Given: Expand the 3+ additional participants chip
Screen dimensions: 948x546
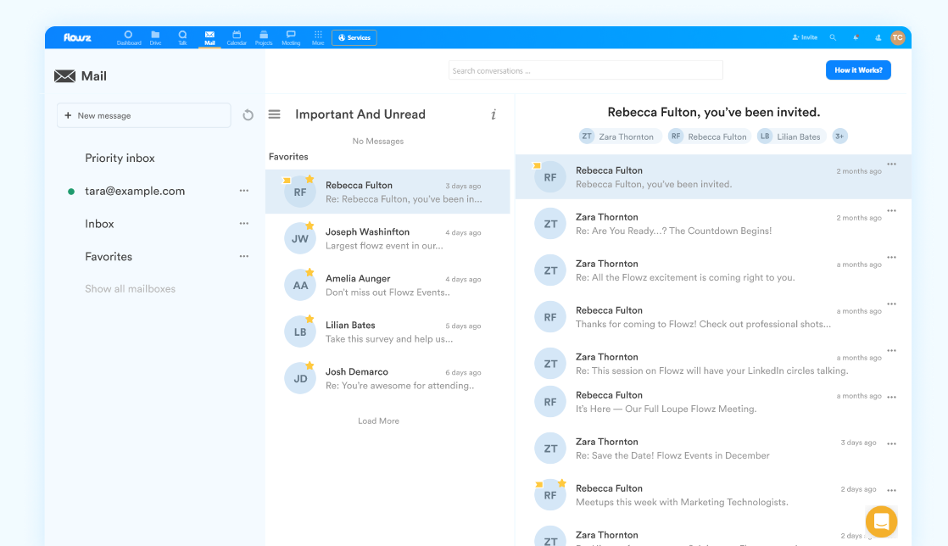Looking at the screenshot, I should (x=839, y=136).
